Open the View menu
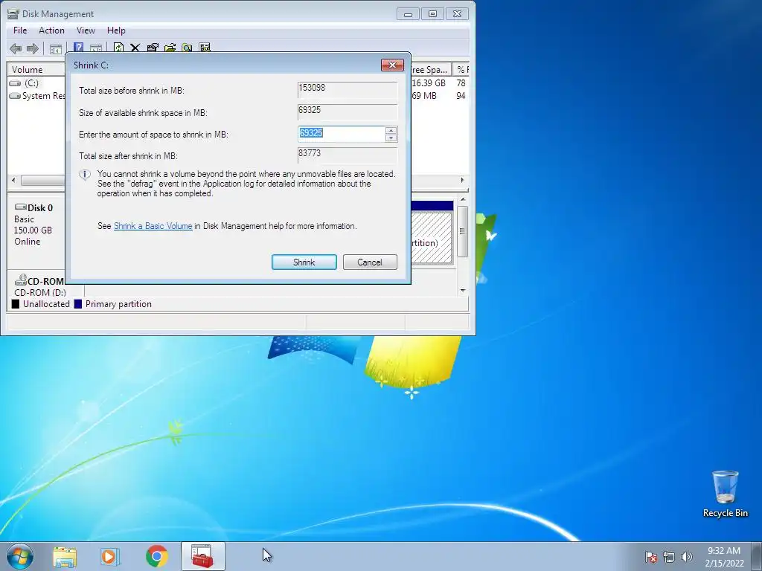 (86, 30)
